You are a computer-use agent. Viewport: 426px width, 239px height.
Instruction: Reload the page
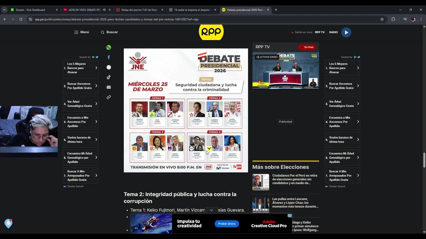[21, 19]
